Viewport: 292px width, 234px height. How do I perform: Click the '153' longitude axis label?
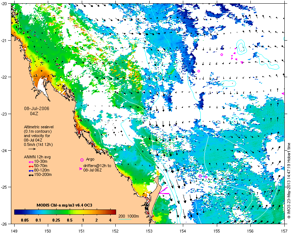point(149,231)
